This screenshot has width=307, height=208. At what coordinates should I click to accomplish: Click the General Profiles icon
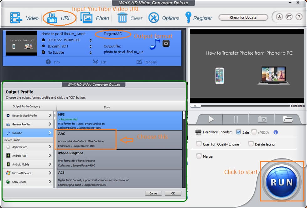tap(8, 124)
